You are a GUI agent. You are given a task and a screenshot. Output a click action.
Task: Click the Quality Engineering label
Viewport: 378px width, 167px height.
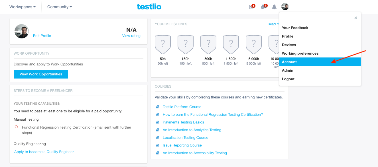coord(30,144)
